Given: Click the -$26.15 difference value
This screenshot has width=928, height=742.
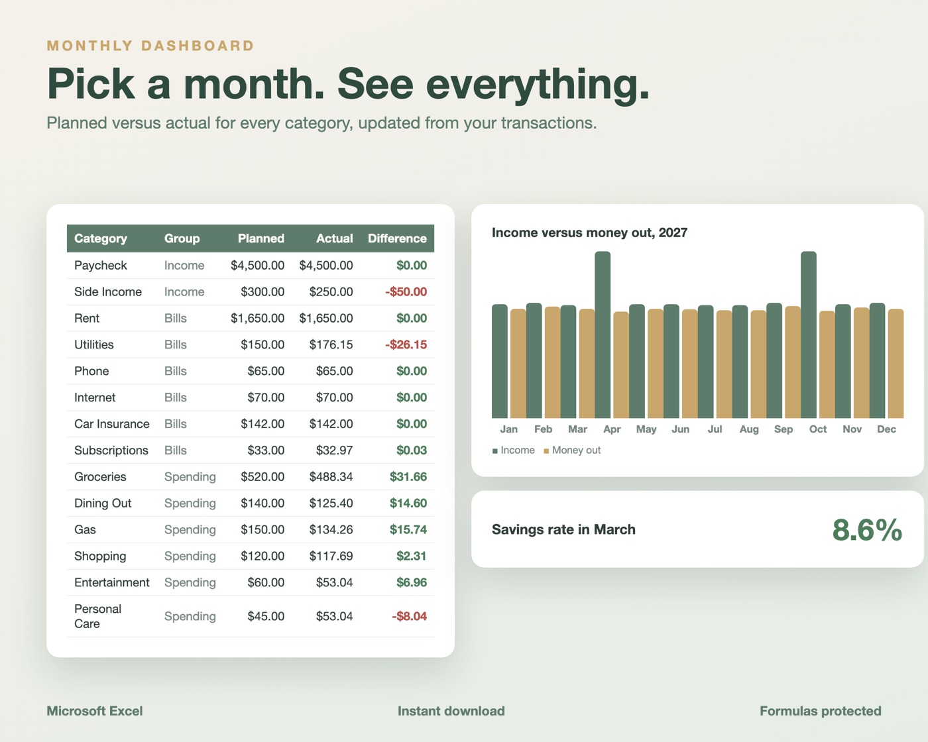Looking at the screenshot, I should 406,344.
